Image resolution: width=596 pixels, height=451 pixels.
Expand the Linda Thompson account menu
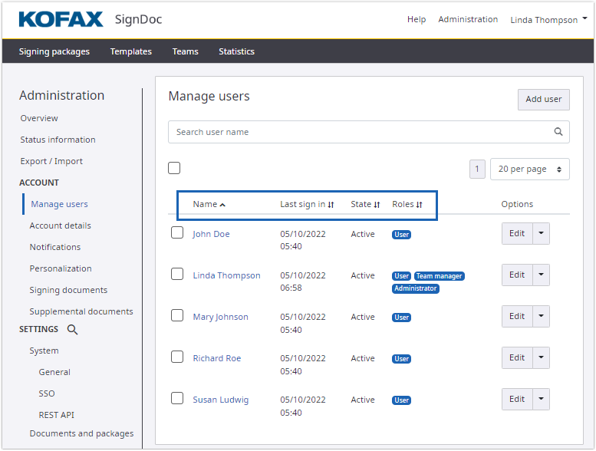click(548, 20)
